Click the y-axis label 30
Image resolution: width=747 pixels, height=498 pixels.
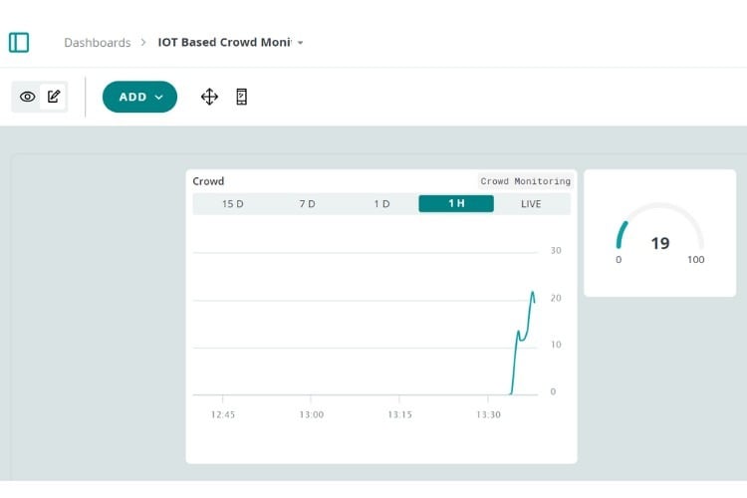click(556, 251)
